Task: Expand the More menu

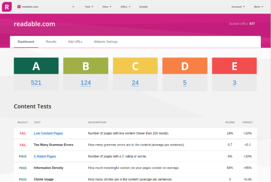Action: [258, 7]
